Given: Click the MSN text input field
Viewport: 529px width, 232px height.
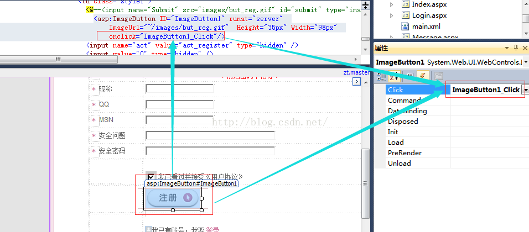Looking at the screenshot, I should 179,120.
